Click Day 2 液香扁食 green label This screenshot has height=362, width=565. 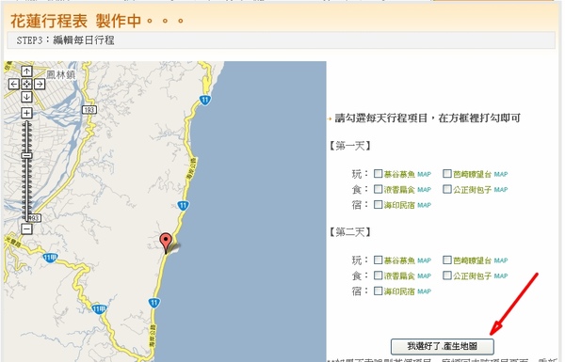(x=399, y=276)
